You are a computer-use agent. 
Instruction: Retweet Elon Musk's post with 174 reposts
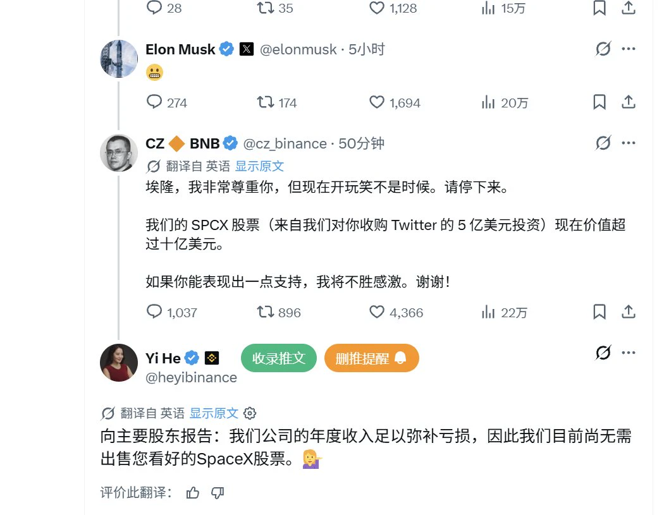266,102
